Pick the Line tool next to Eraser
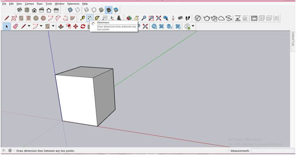The image size is (297, 155). pos(23,26)
